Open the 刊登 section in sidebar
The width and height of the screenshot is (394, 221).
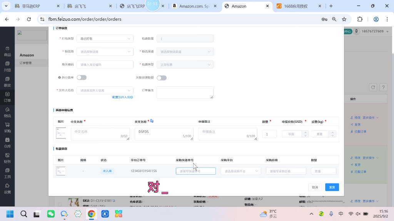pos(7,67)
